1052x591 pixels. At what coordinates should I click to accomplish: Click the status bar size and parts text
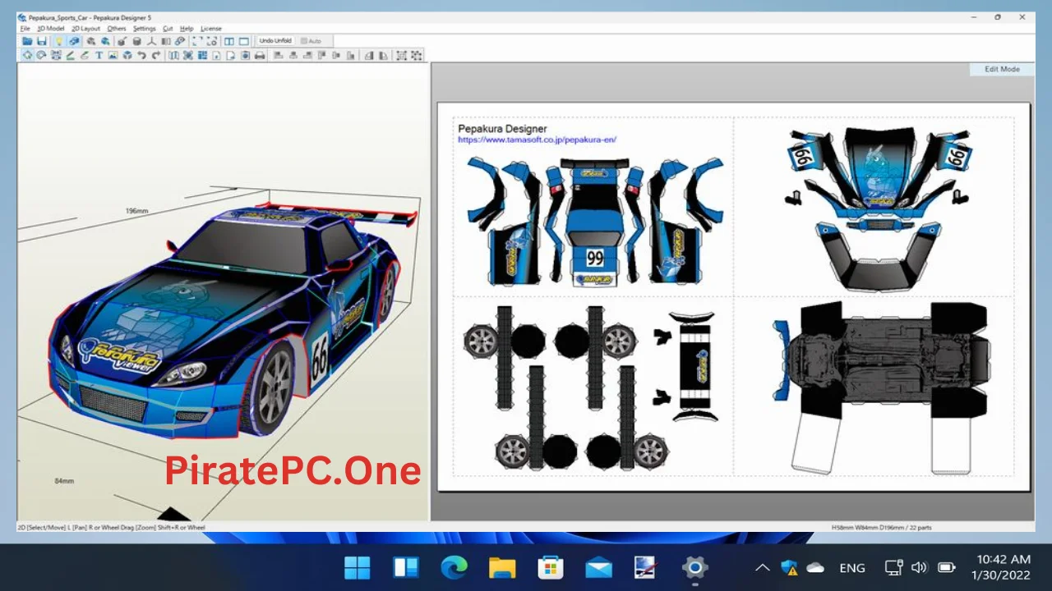pyautogui.click(x=882, y=528)
